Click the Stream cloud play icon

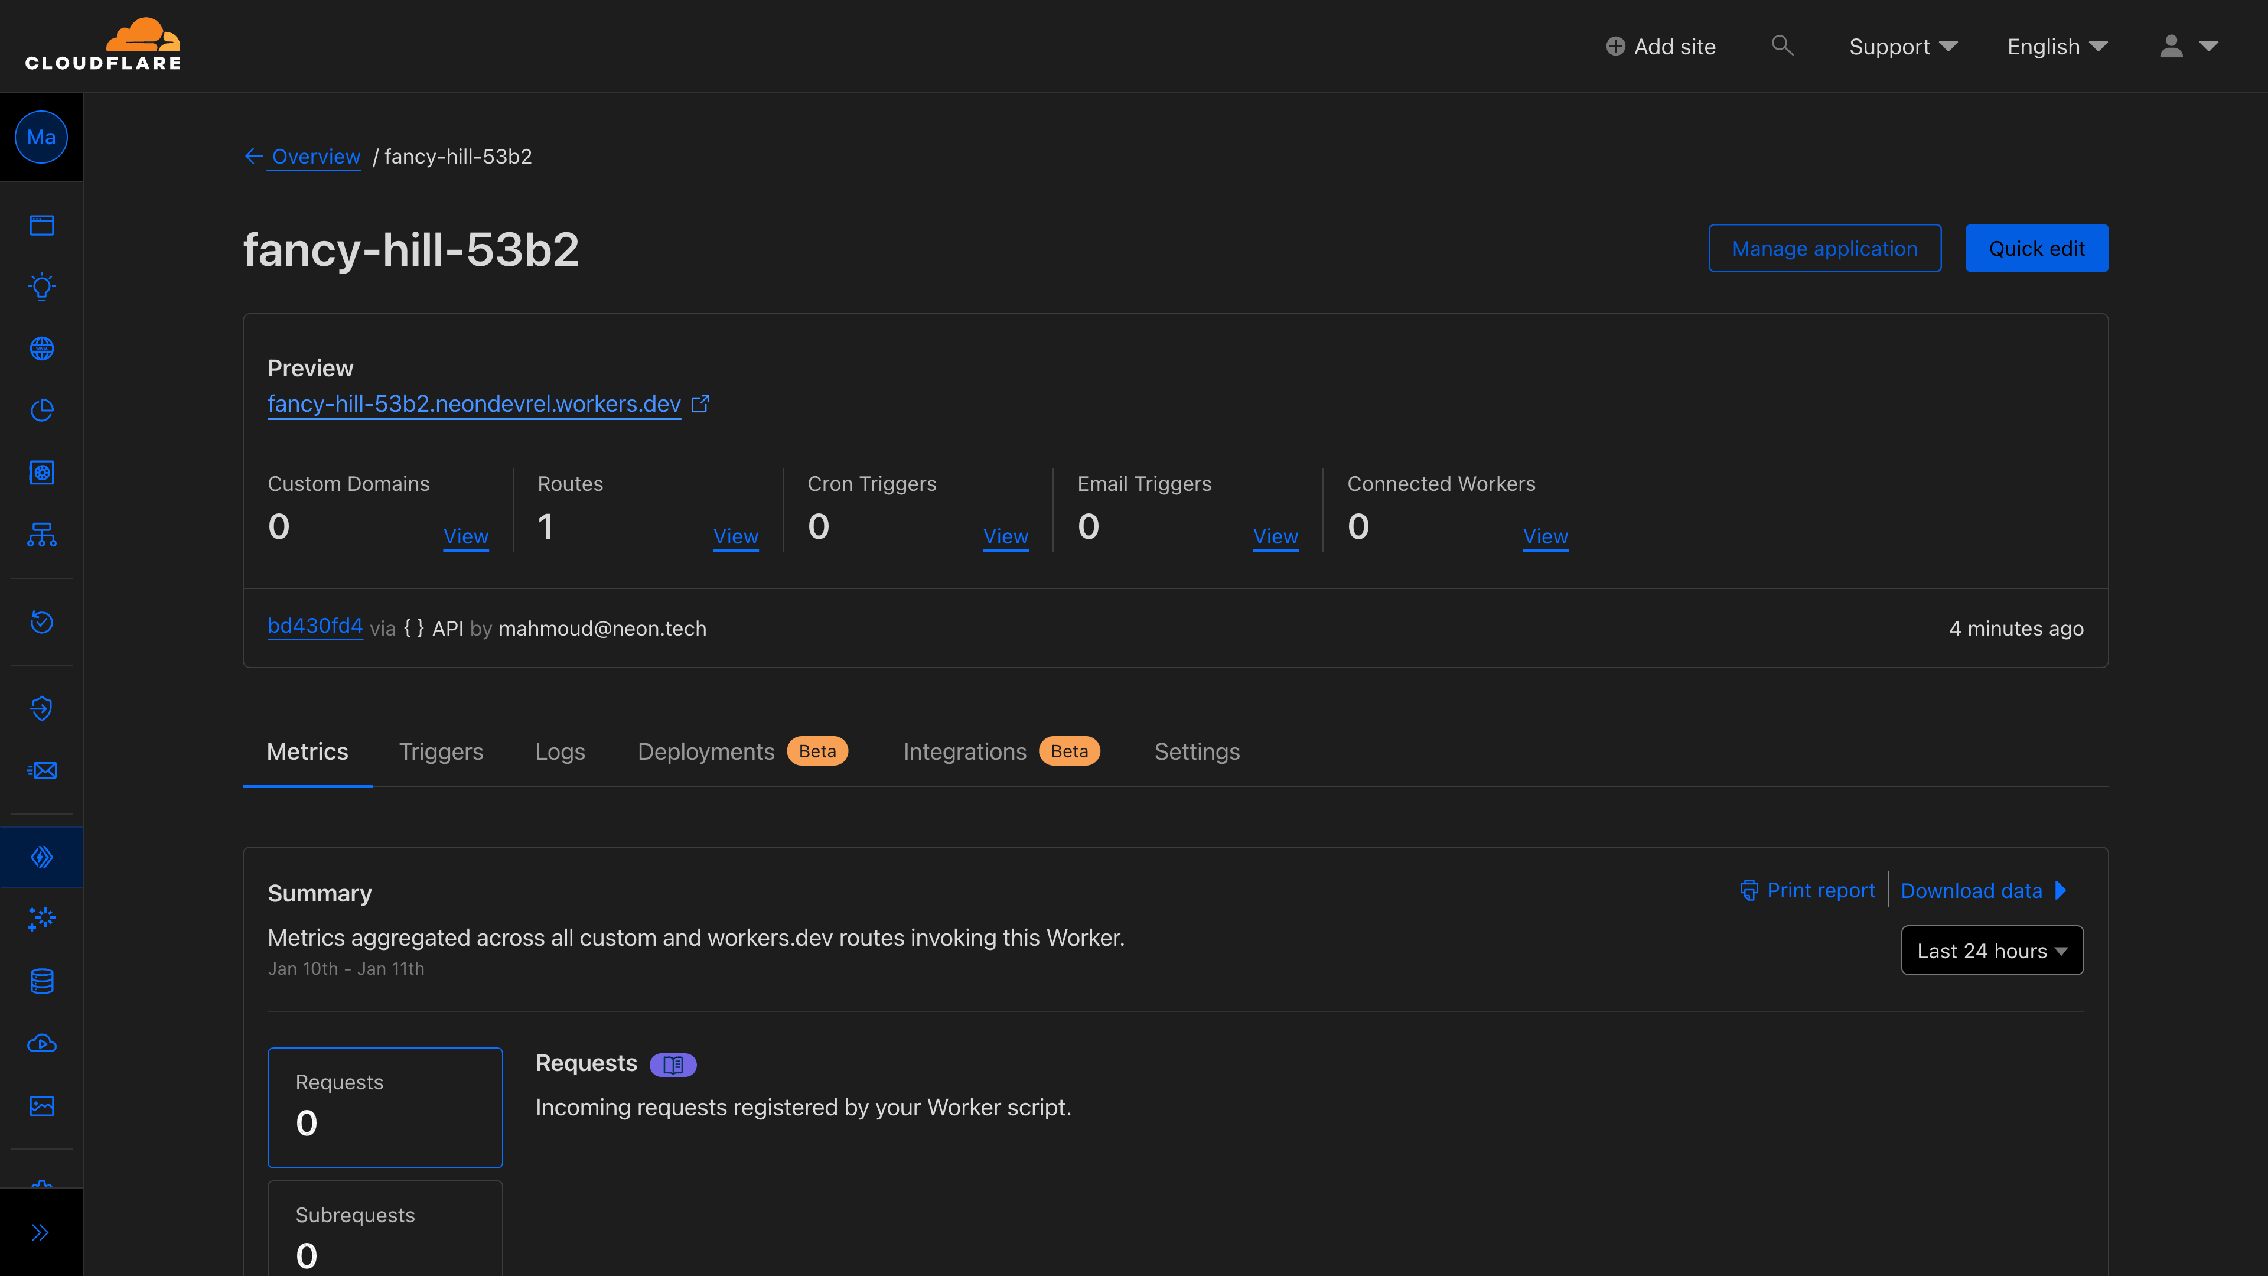[41, 1043]
